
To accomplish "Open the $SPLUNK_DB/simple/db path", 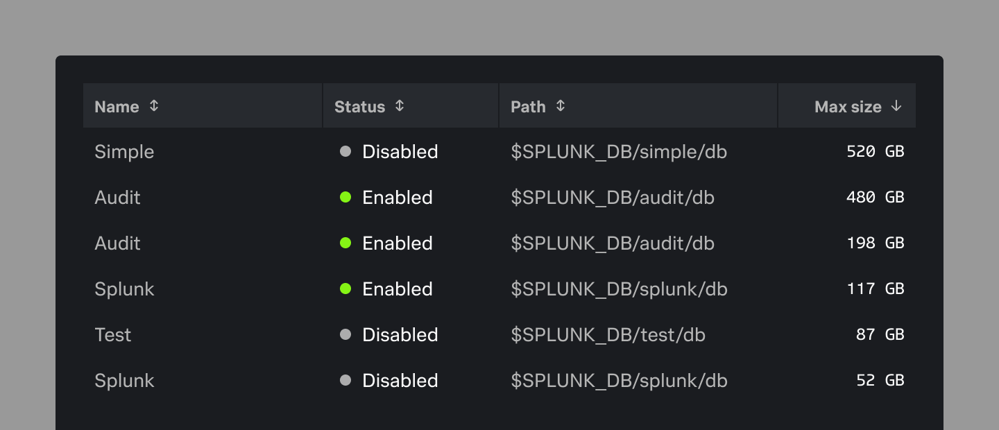I will pyautogui.click(x=619, y=152).
